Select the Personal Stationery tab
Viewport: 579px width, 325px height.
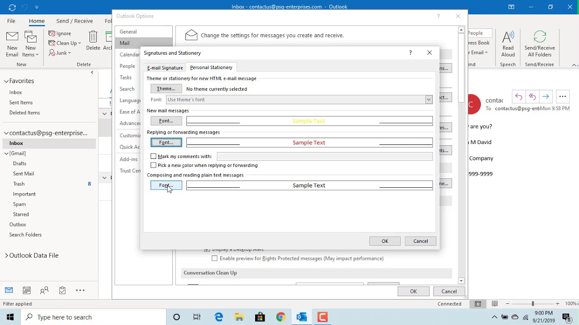pos(211,67)
